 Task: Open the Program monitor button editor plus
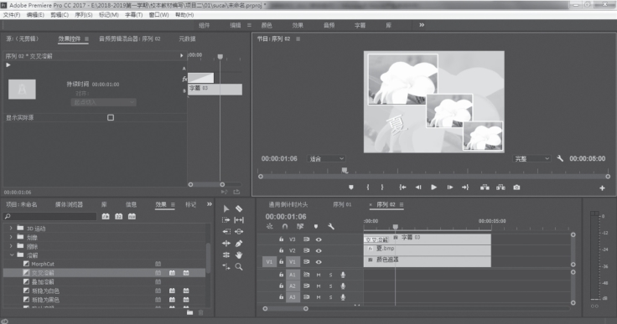(x=602, y=188)
